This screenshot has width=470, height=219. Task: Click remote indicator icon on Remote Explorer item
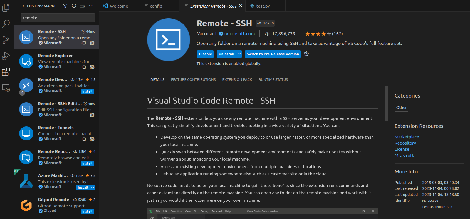pos(83,67)
